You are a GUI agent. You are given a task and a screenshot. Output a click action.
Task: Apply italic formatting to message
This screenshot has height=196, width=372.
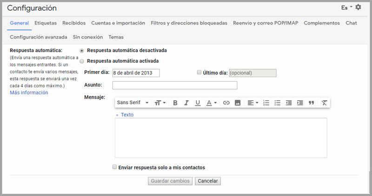(x=186, y=103)
